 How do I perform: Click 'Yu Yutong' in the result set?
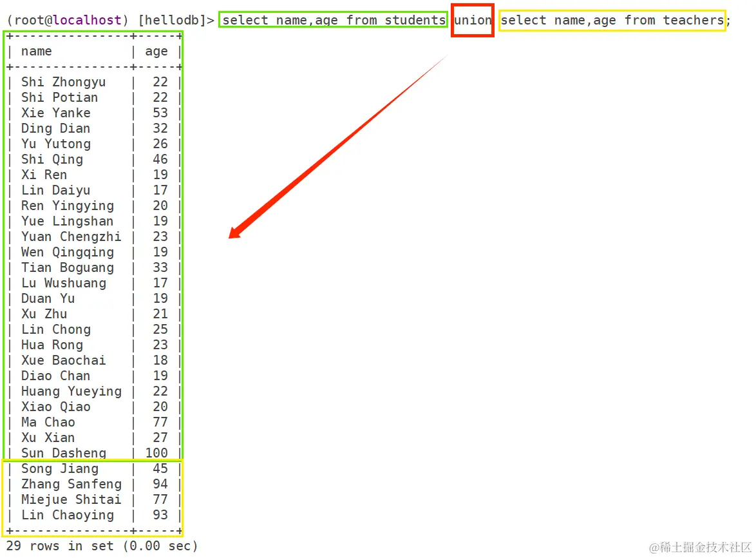pos(55,144)
